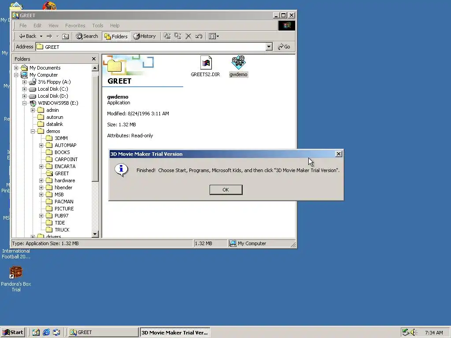Image resolution: width=451 pixels, height=338 pixels.
Task: Open the History pane button
Action: click(x=144, y=36)
